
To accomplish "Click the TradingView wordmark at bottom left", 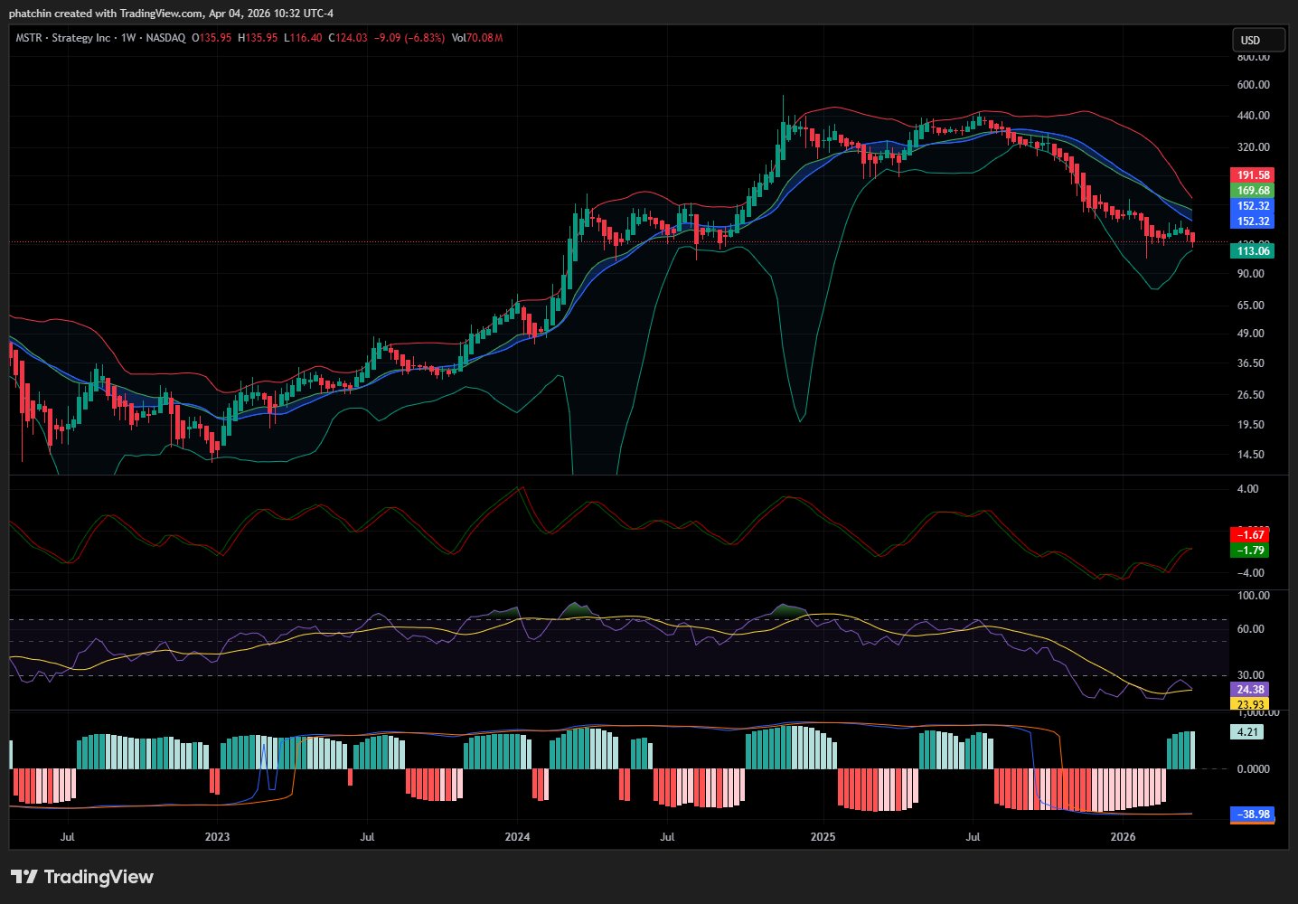I will pos(99,877).
